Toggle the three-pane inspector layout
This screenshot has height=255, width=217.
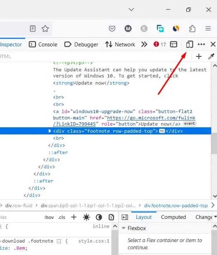click(x=125, y=217)
